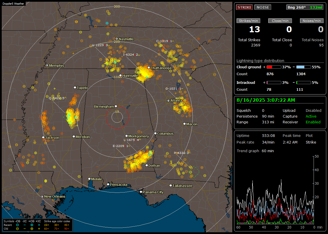The image size is (328, 234).
Task: Click the Close/min label button
Action: point(280,21)
